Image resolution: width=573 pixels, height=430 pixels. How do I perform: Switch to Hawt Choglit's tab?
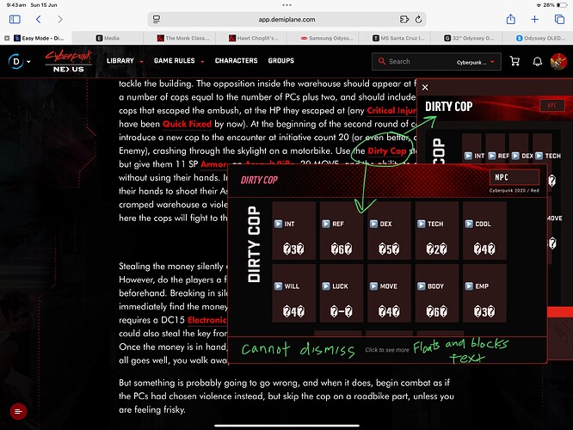(253, 38)
